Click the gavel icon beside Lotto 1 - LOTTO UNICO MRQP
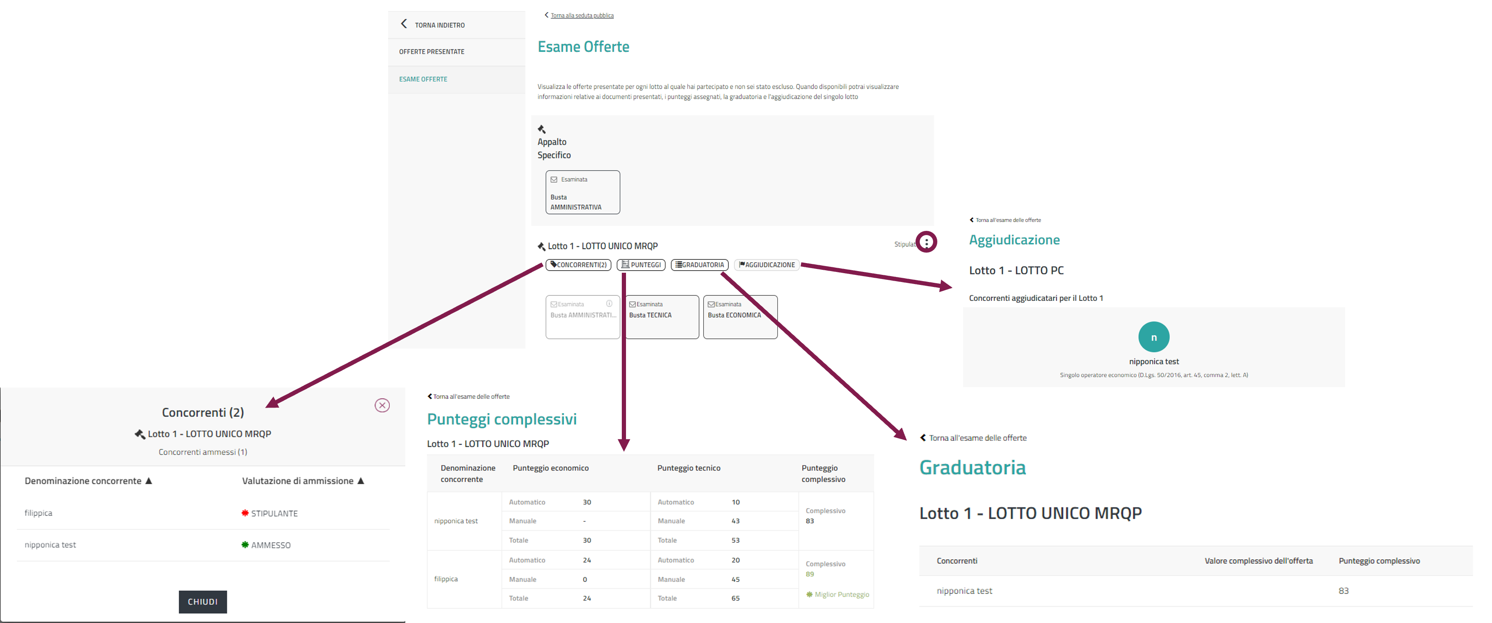 (x=542, y=246)
